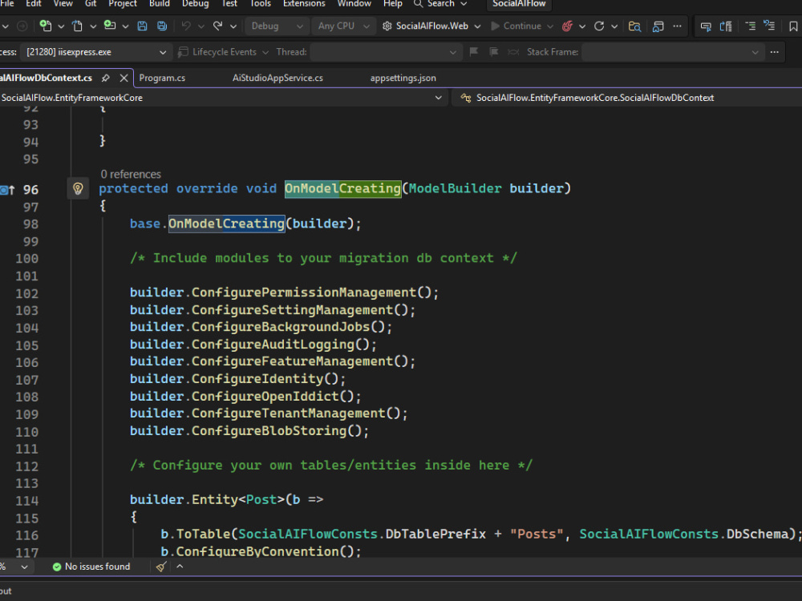Click the Continue debugging button
Viewport: 802px width, 601px height.
[516, 26]
